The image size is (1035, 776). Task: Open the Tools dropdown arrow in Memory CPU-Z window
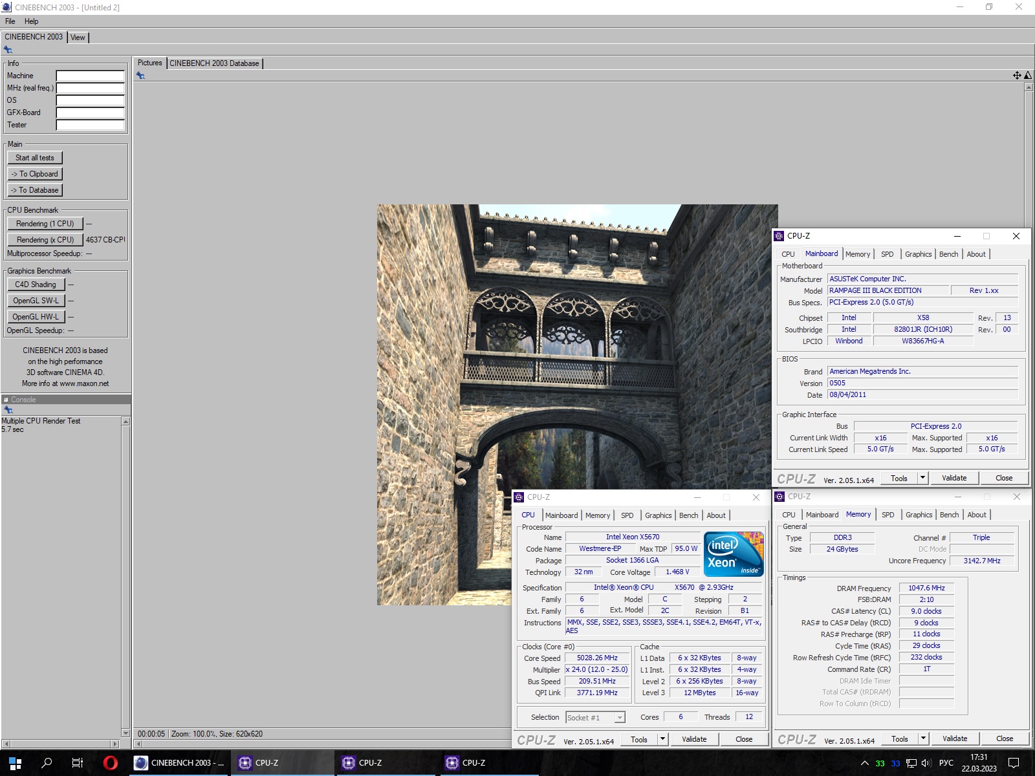[924, 738]
